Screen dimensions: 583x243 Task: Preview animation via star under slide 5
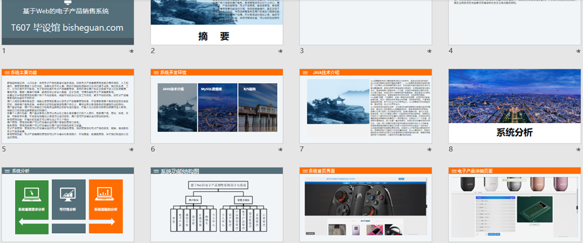pyautogui.click(x=131, y=149)
